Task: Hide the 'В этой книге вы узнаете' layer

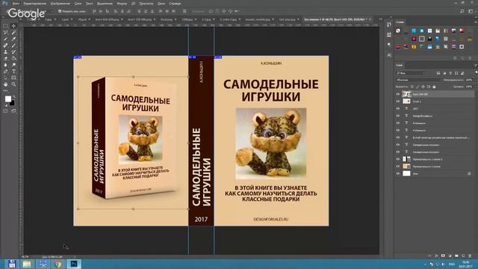Action: [398, 137]
